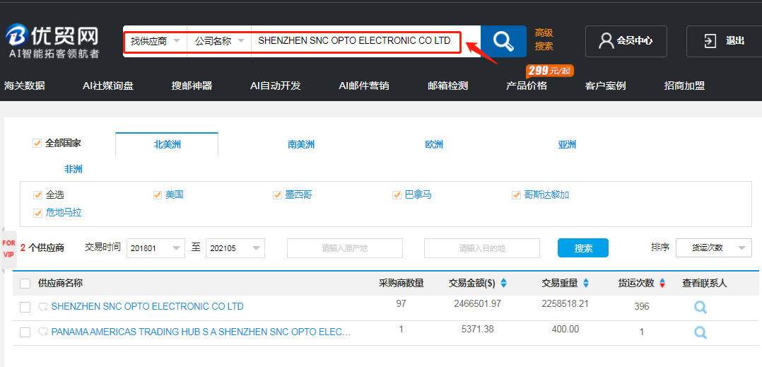The image size is (762, 367).
Task: Sort by 货运次数 arrows
Action: 662,283
